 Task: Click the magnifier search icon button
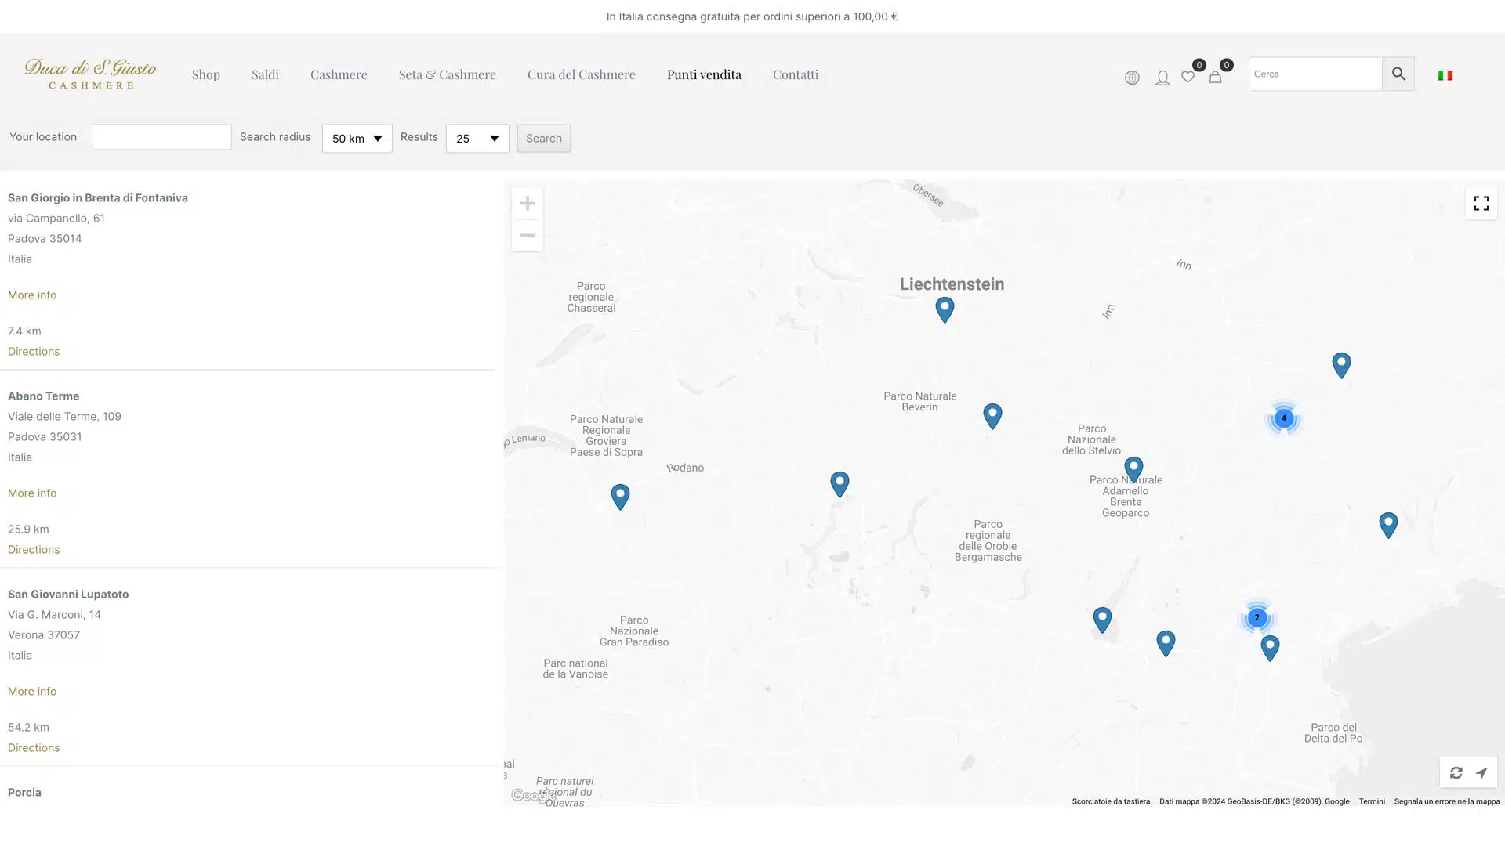[x=1398, y=74]
